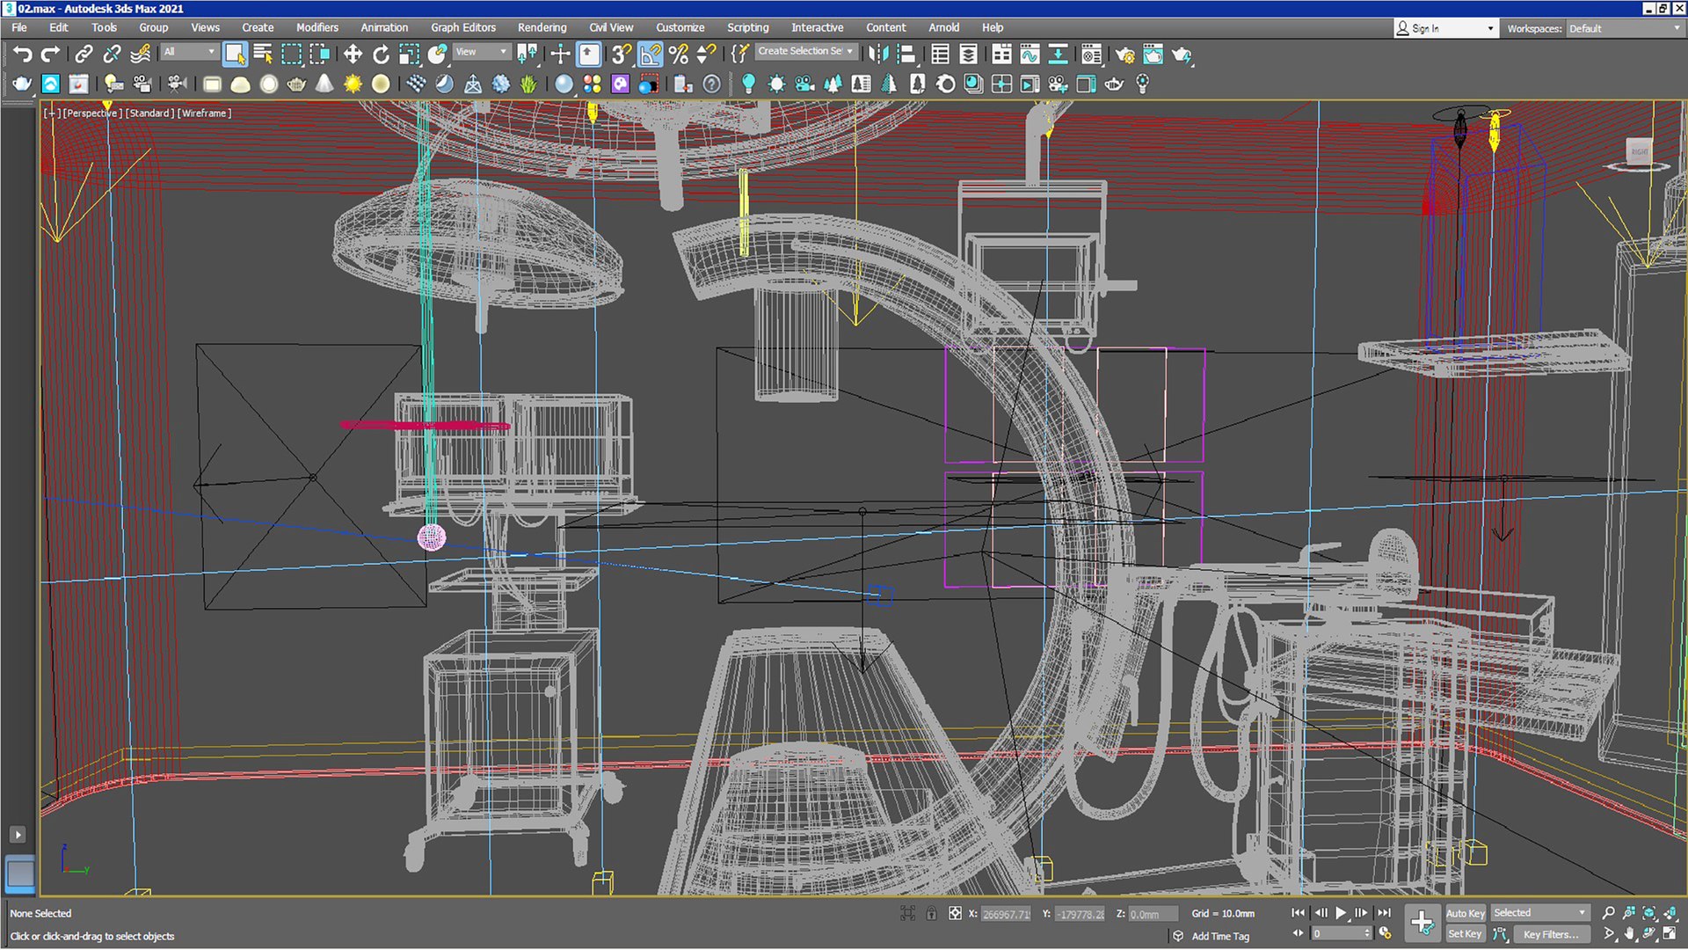The width and height of the screenshot is (1688, 950).
Task: Play the animation
Action: [1340, 913]
